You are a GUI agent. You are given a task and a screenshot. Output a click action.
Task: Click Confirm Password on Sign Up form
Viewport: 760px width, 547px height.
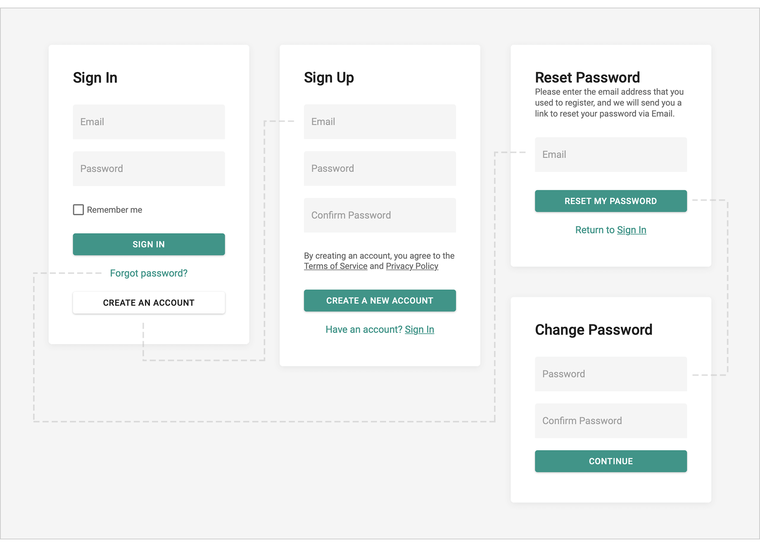pyautogui.click(x=380, y=215)
